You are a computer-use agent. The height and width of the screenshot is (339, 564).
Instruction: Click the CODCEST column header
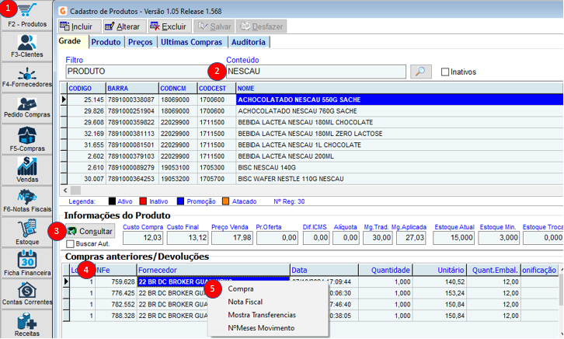[217, 88]
